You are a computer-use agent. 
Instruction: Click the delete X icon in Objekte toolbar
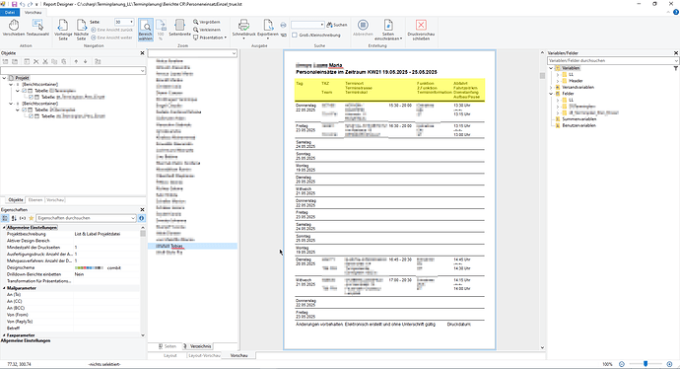coord(36,61)
